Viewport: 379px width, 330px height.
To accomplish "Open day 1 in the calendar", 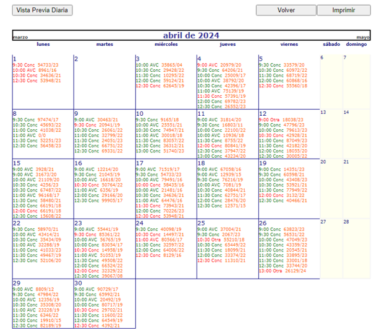I will pyautogui.click(x=14, y=59).
